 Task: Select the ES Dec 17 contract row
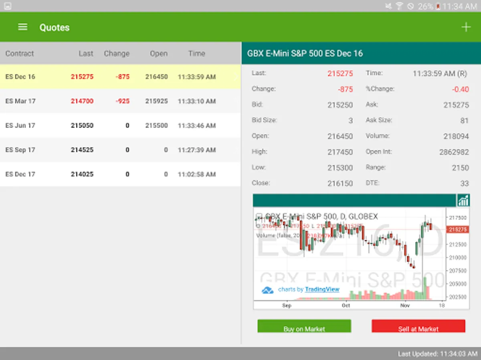tap(120, 174)
